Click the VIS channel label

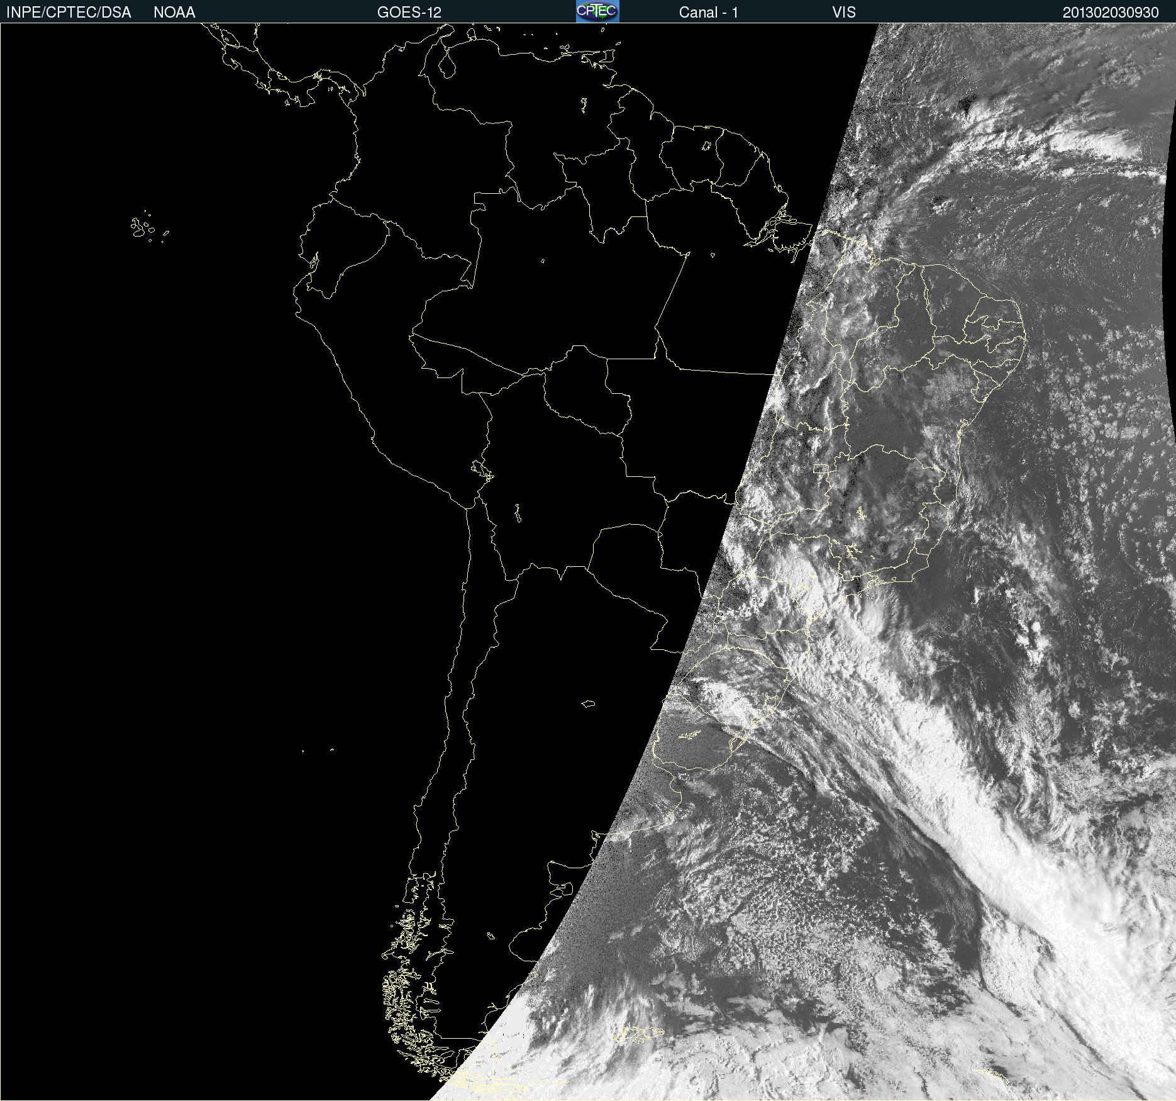click(843, 13)
